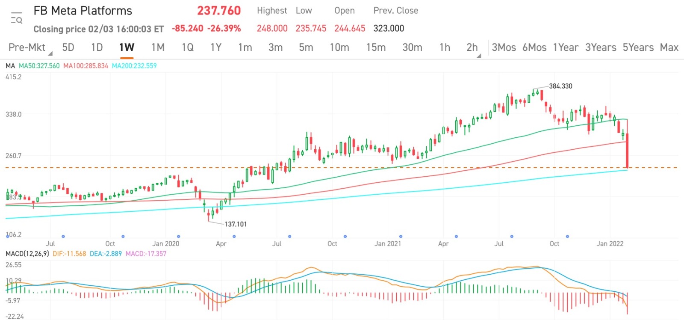Click the MACD:-17.357 value
The image size is (684, 320).
146,254
